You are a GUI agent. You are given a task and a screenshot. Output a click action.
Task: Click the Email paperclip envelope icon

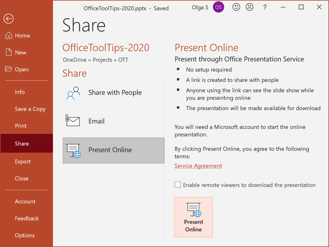click(x=73, y=121)
